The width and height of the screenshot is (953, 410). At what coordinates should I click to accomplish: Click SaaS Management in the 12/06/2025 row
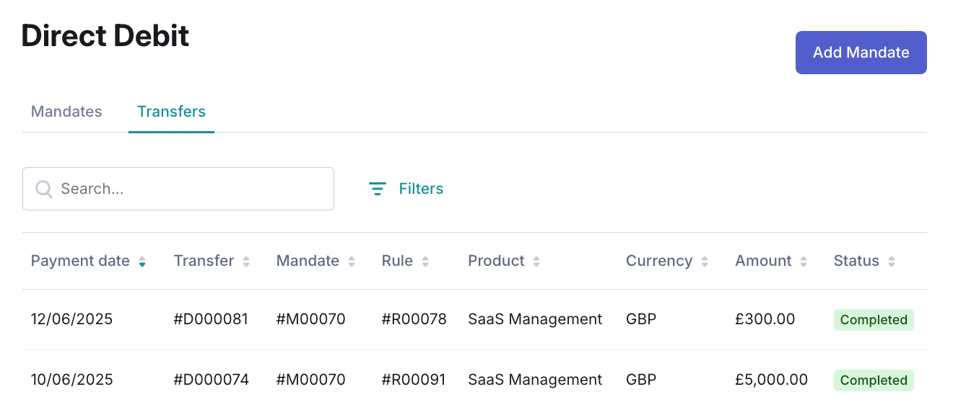pos(535,319)
